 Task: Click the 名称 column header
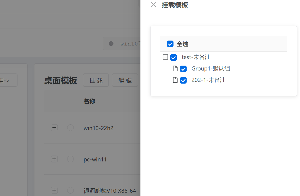pyautogui.click(x=89, y=101)
